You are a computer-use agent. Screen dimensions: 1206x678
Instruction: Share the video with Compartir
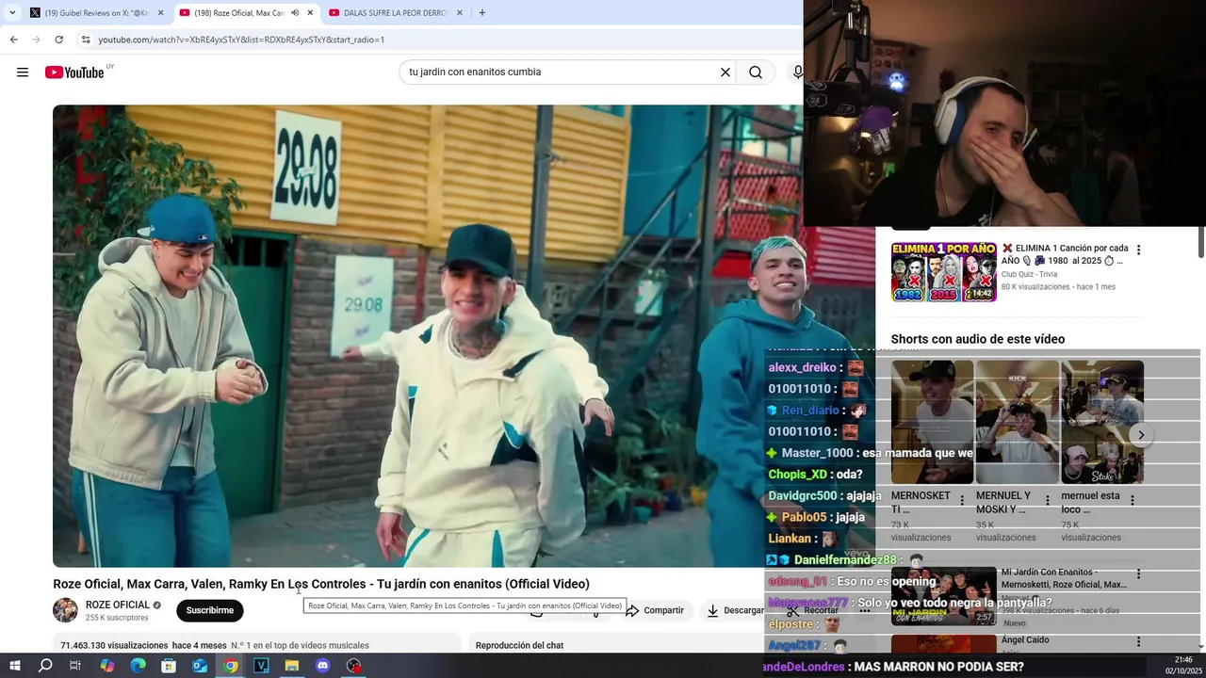coord(655,610)
